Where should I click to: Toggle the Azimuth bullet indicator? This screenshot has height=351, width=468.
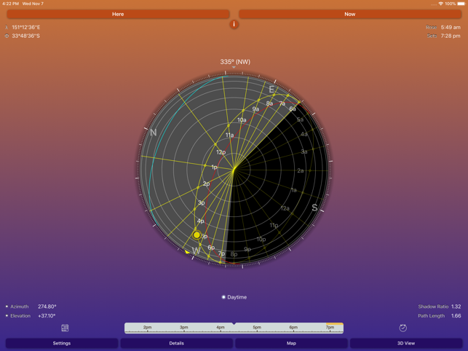(7, 307)
